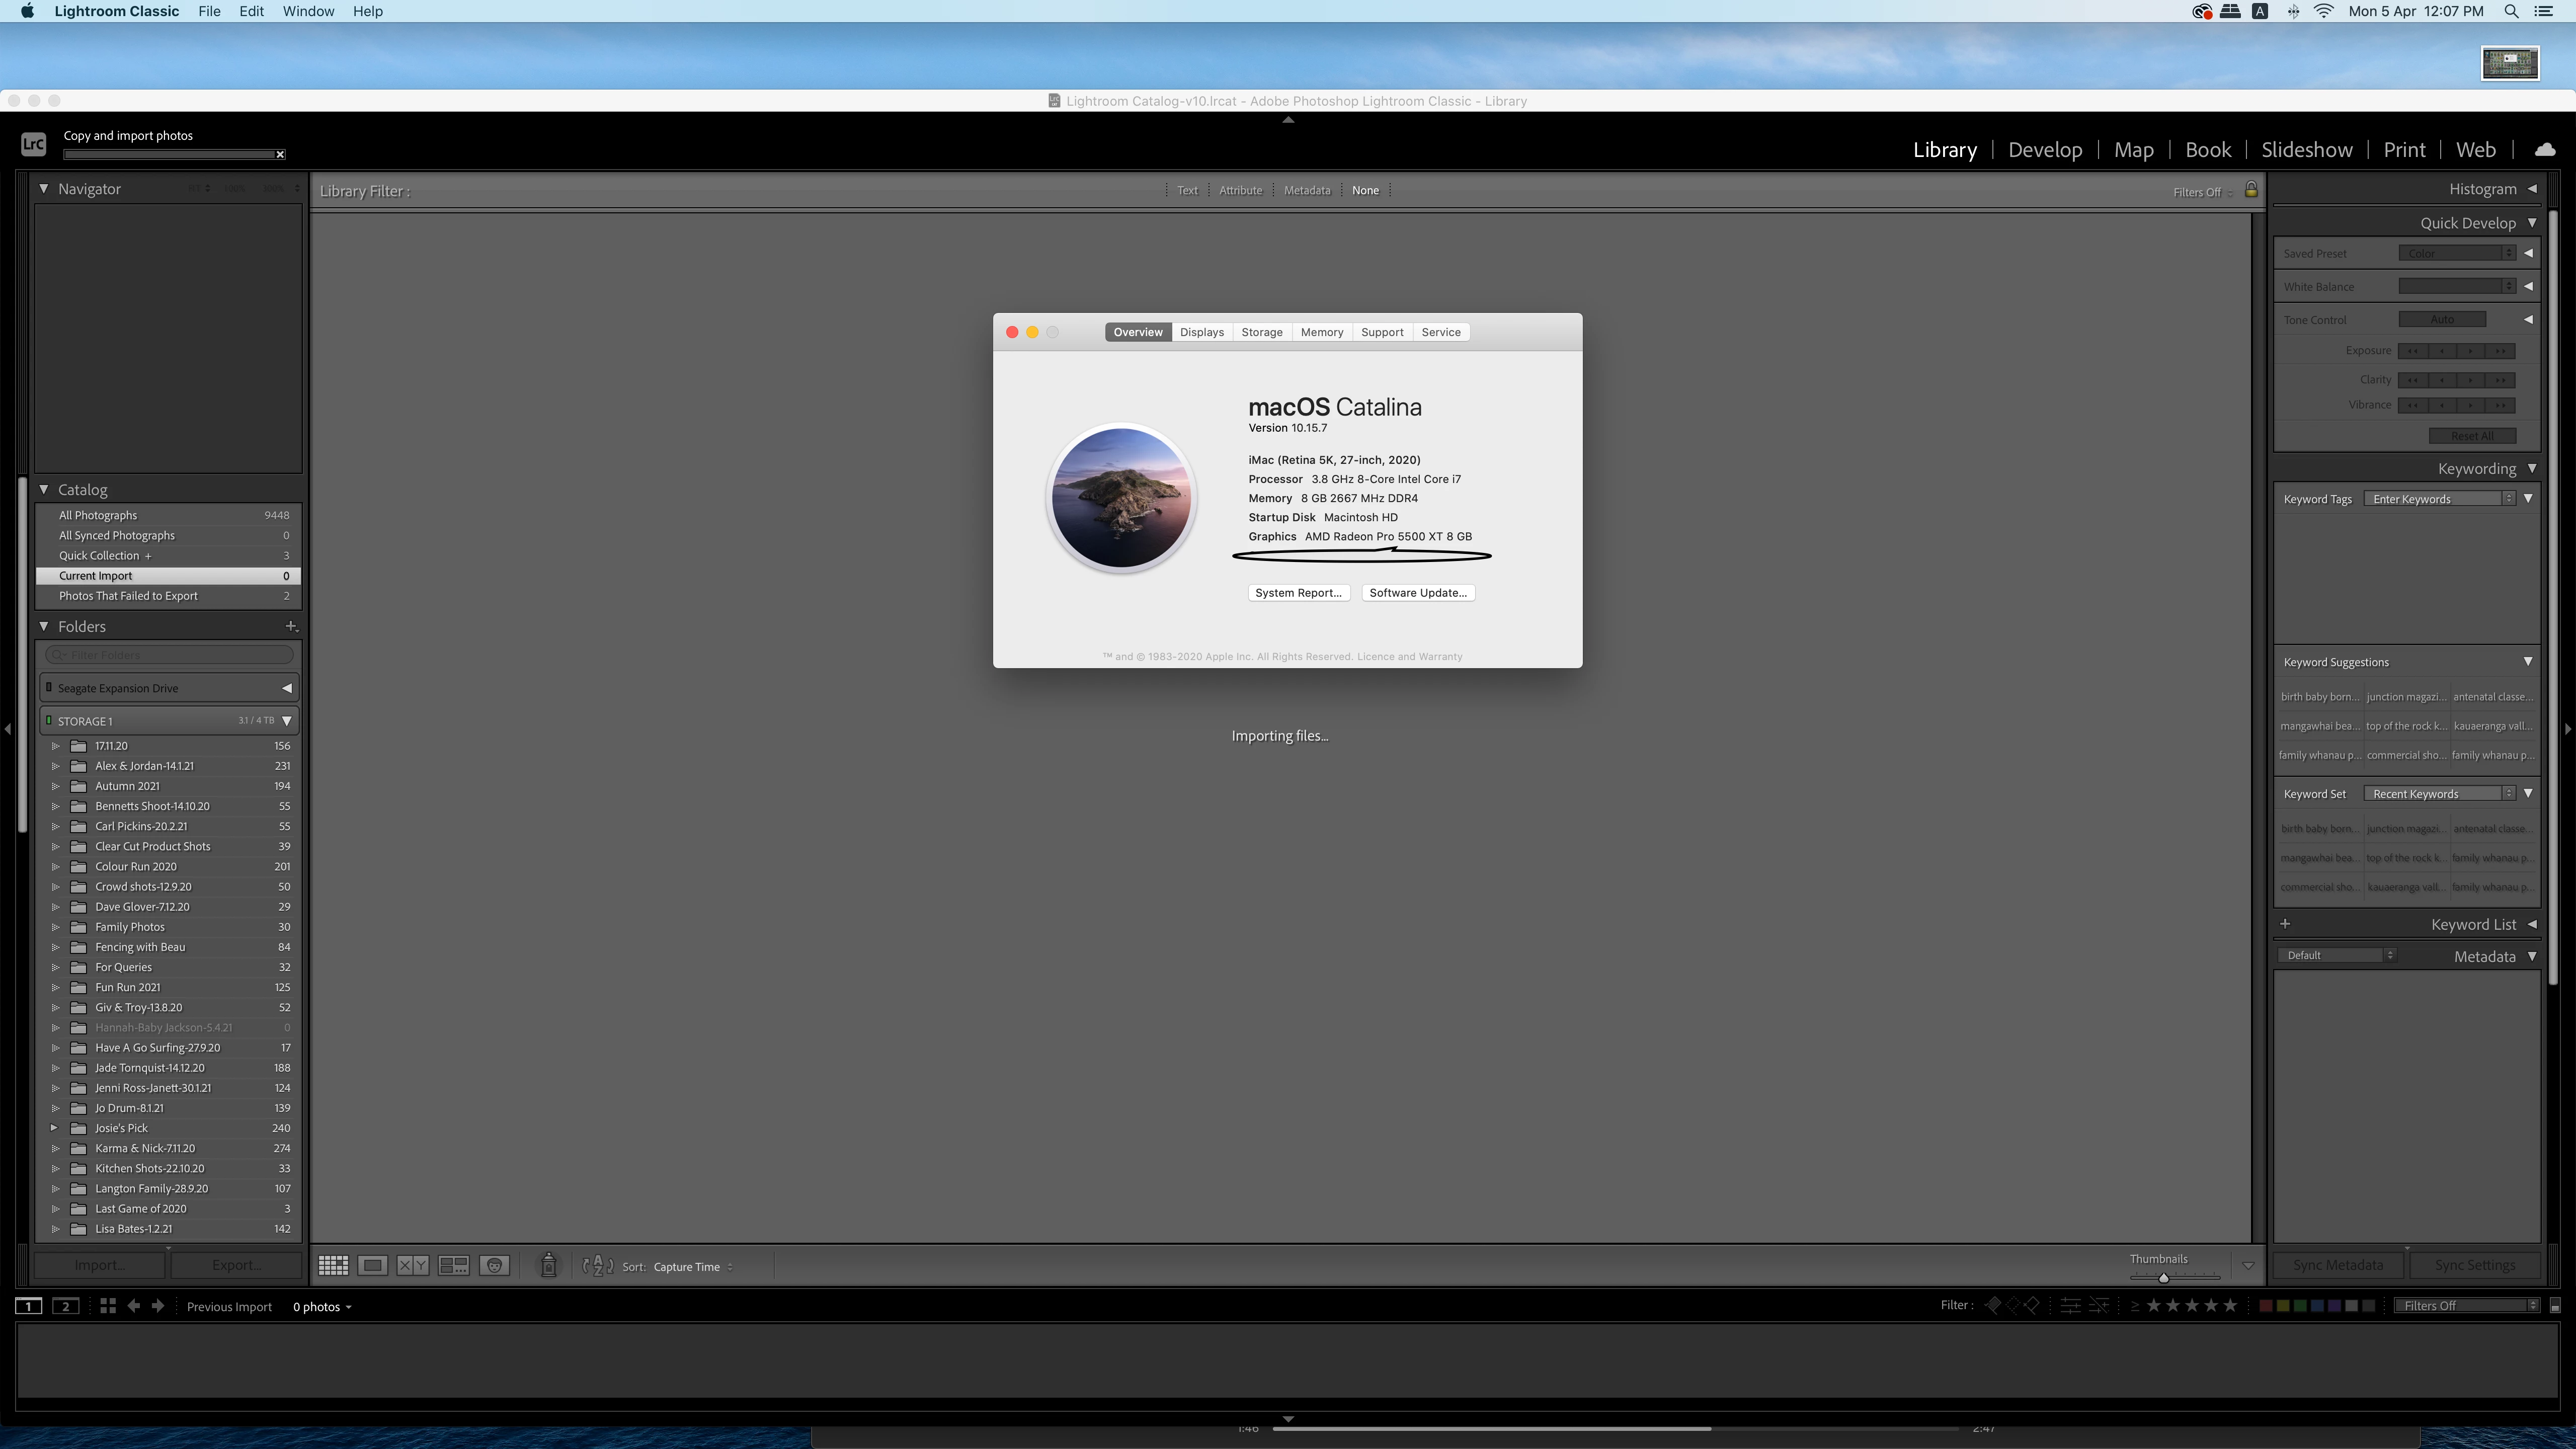Collapse the Catalog panel

[x=44, y=489]
